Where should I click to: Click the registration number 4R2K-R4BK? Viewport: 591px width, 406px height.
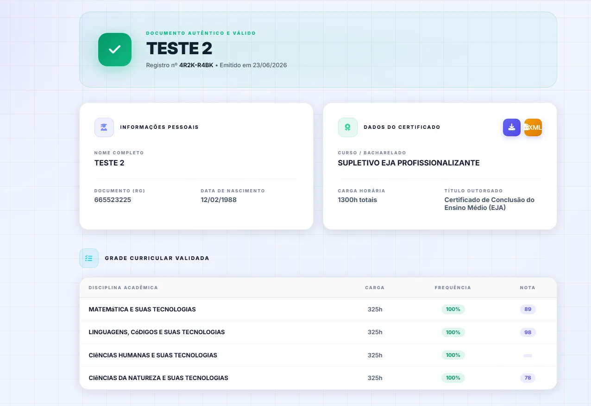pos(196,65)
